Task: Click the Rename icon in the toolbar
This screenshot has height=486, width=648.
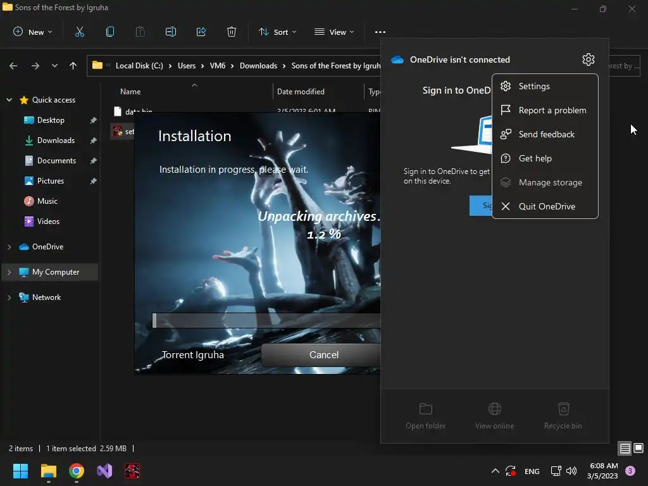Action: [171, 32]
